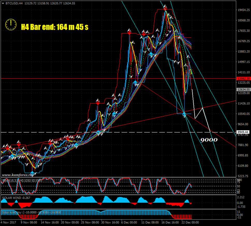Click the '20 Nov 00:00' time axis label
251x226 pixels.
point(70,222)
